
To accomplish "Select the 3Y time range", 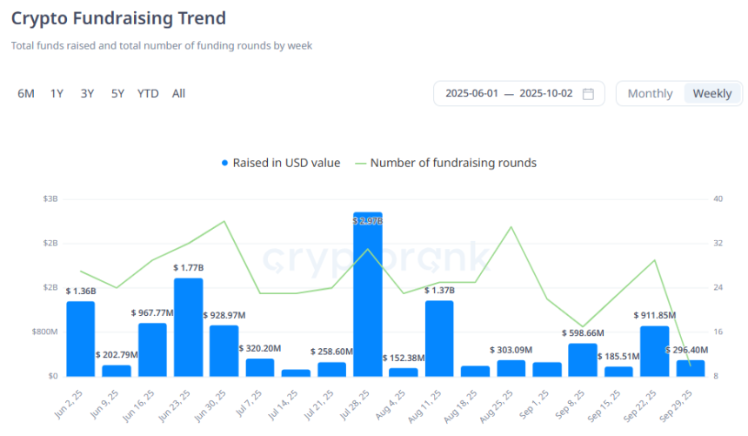I will [x=87, y=94].
